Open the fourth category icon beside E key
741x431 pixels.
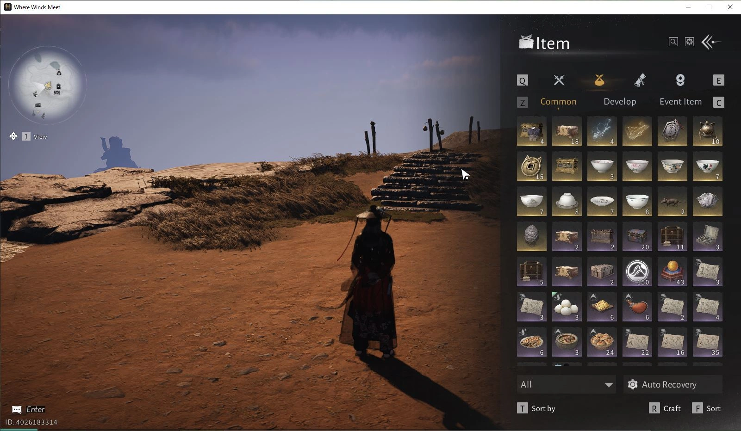680,80
